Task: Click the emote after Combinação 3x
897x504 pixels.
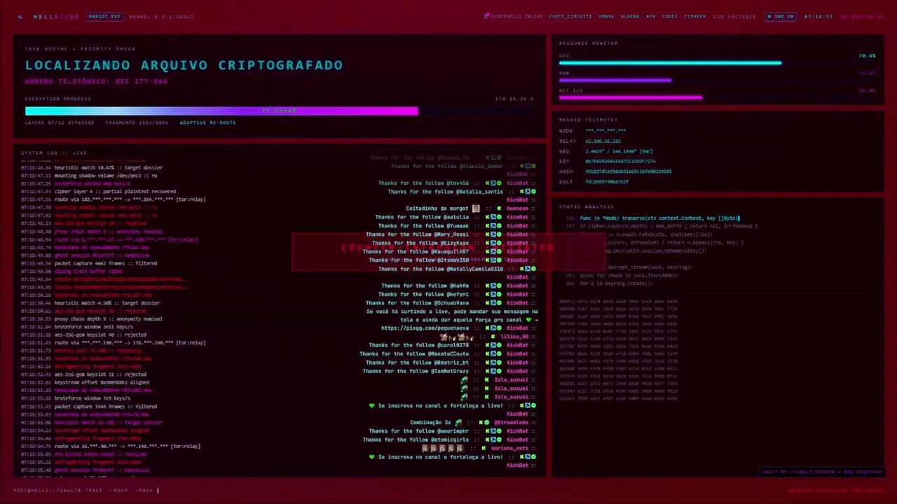Action: click(x=458, y=423)
